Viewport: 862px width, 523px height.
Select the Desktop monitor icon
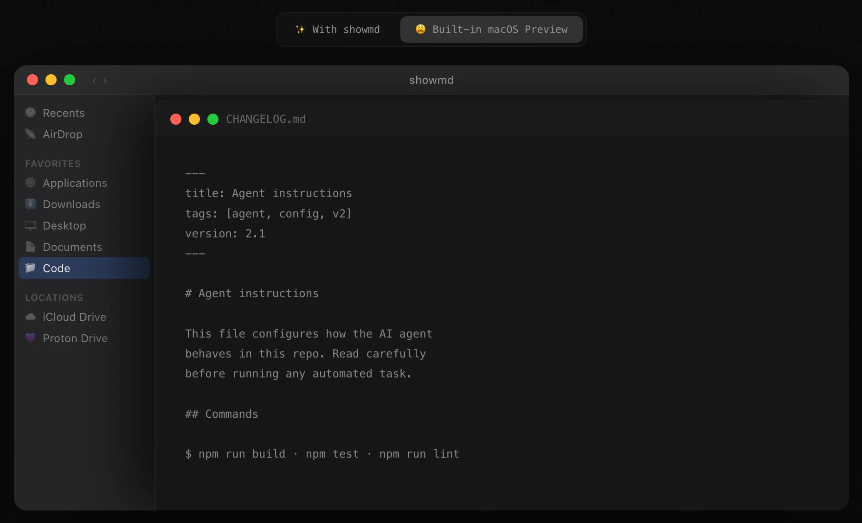pyautogui.click(x=31, y=225)
